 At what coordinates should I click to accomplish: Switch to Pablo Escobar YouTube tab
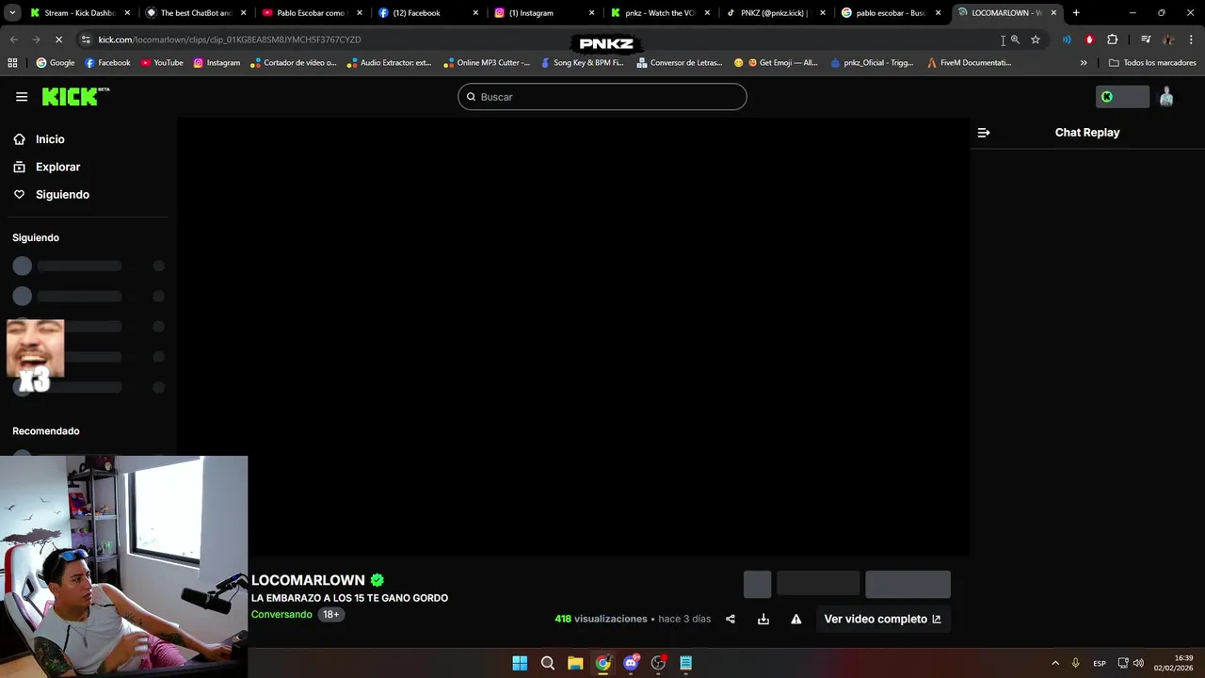tap(311, 13)
